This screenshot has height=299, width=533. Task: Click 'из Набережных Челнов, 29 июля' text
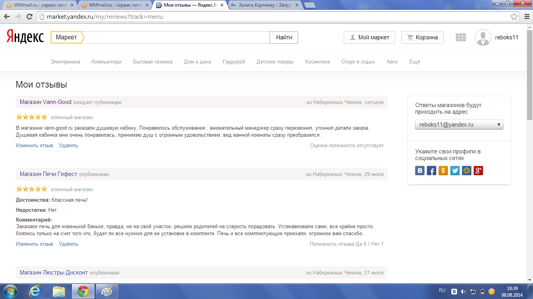coord(345,174)
